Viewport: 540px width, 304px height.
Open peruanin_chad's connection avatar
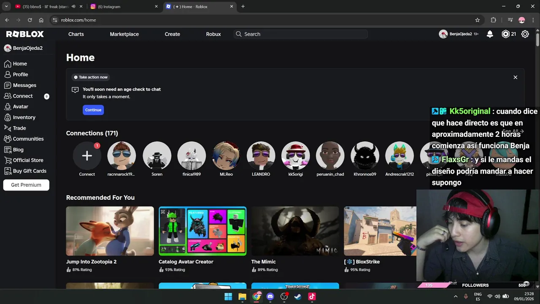point(330,156)
